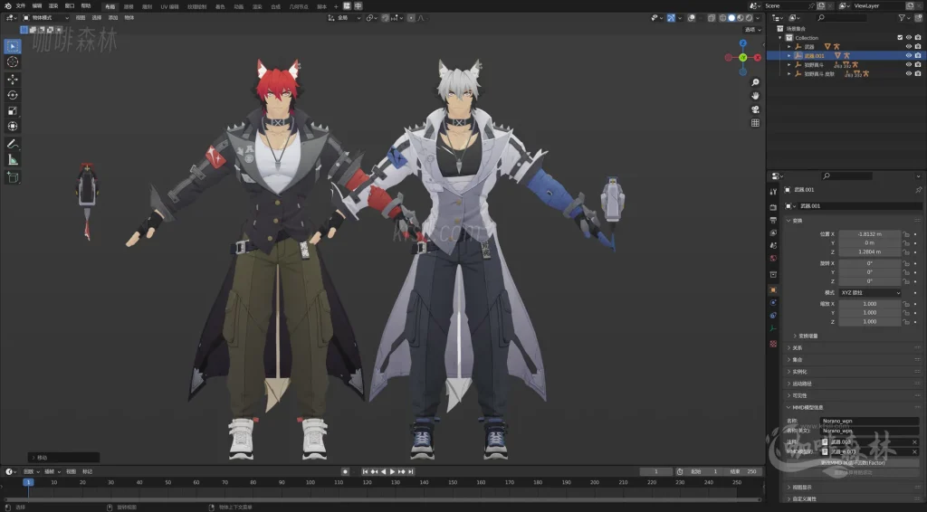Select the Rotate tool
Screen dimensions: 927x512
(x=13, y=95)
